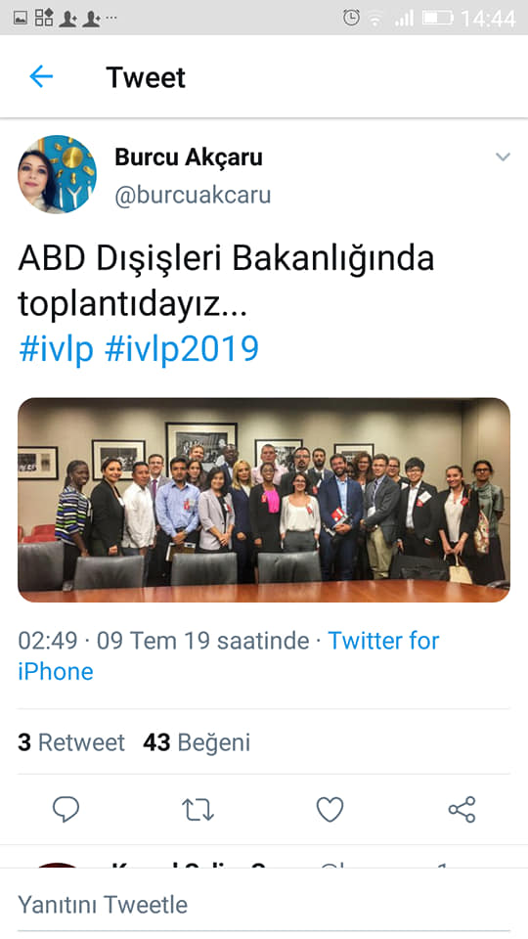Open the reply speech bubble icon
Viewport: 528px width, 939px height.
[x=66, y=809]
